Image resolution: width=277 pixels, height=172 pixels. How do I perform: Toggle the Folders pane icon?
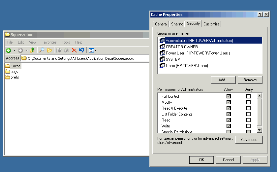49,50
